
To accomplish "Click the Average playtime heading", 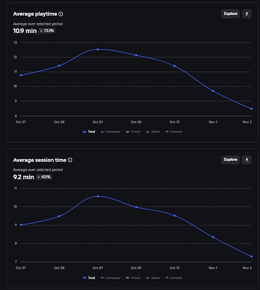I will 35,14.
